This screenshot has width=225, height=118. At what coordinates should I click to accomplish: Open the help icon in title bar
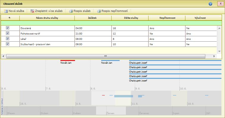[x=210, y=4]
